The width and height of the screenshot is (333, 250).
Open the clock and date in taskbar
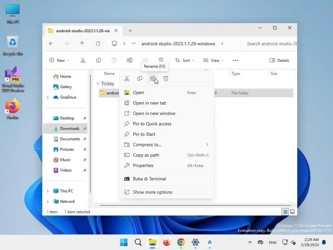tap(310, 242)
